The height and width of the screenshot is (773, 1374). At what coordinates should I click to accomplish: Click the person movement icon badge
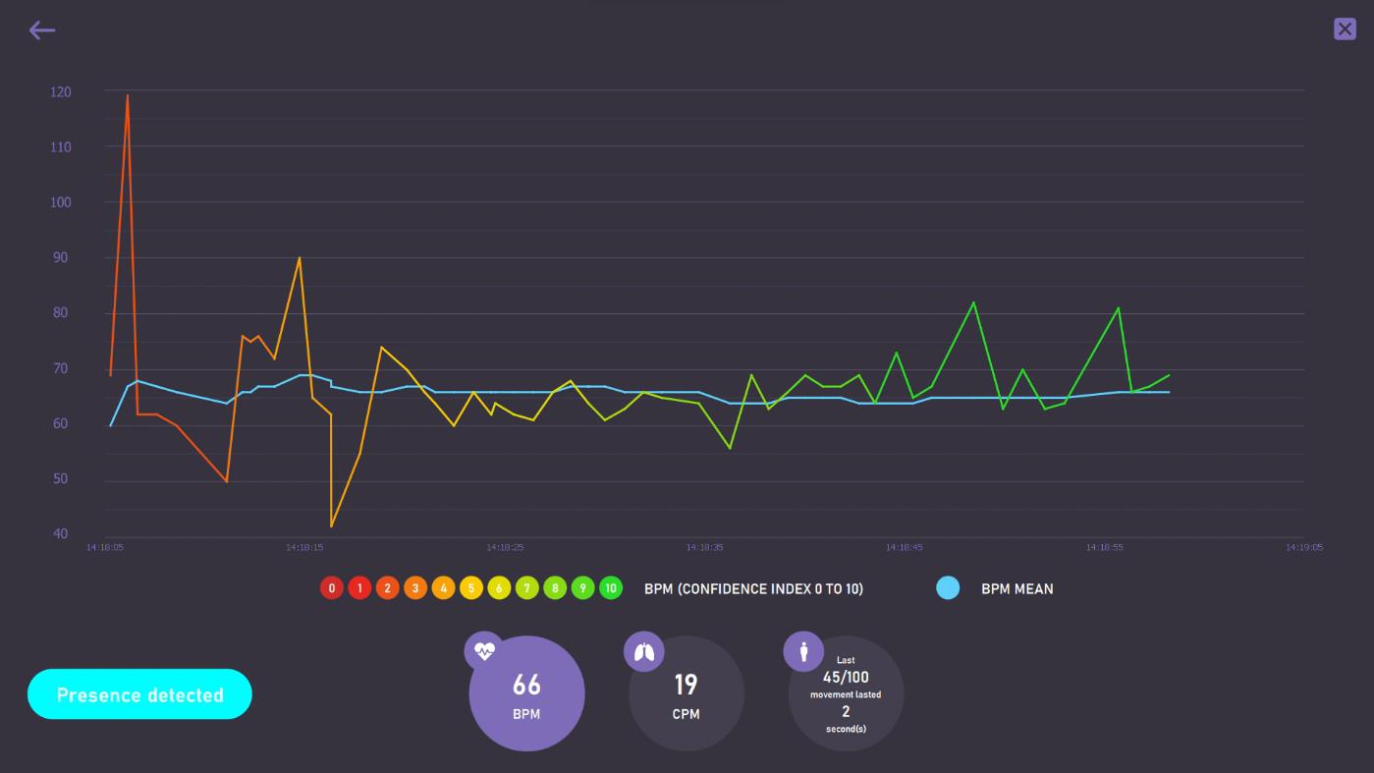coord(803,651)
